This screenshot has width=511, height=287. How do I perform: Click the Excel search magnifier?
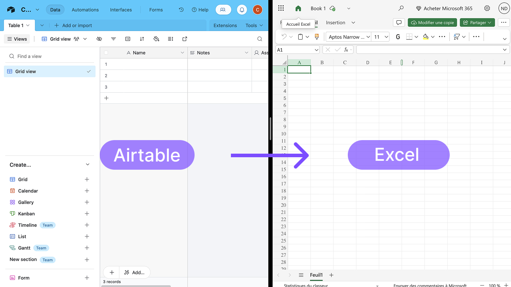click(401, 8)
